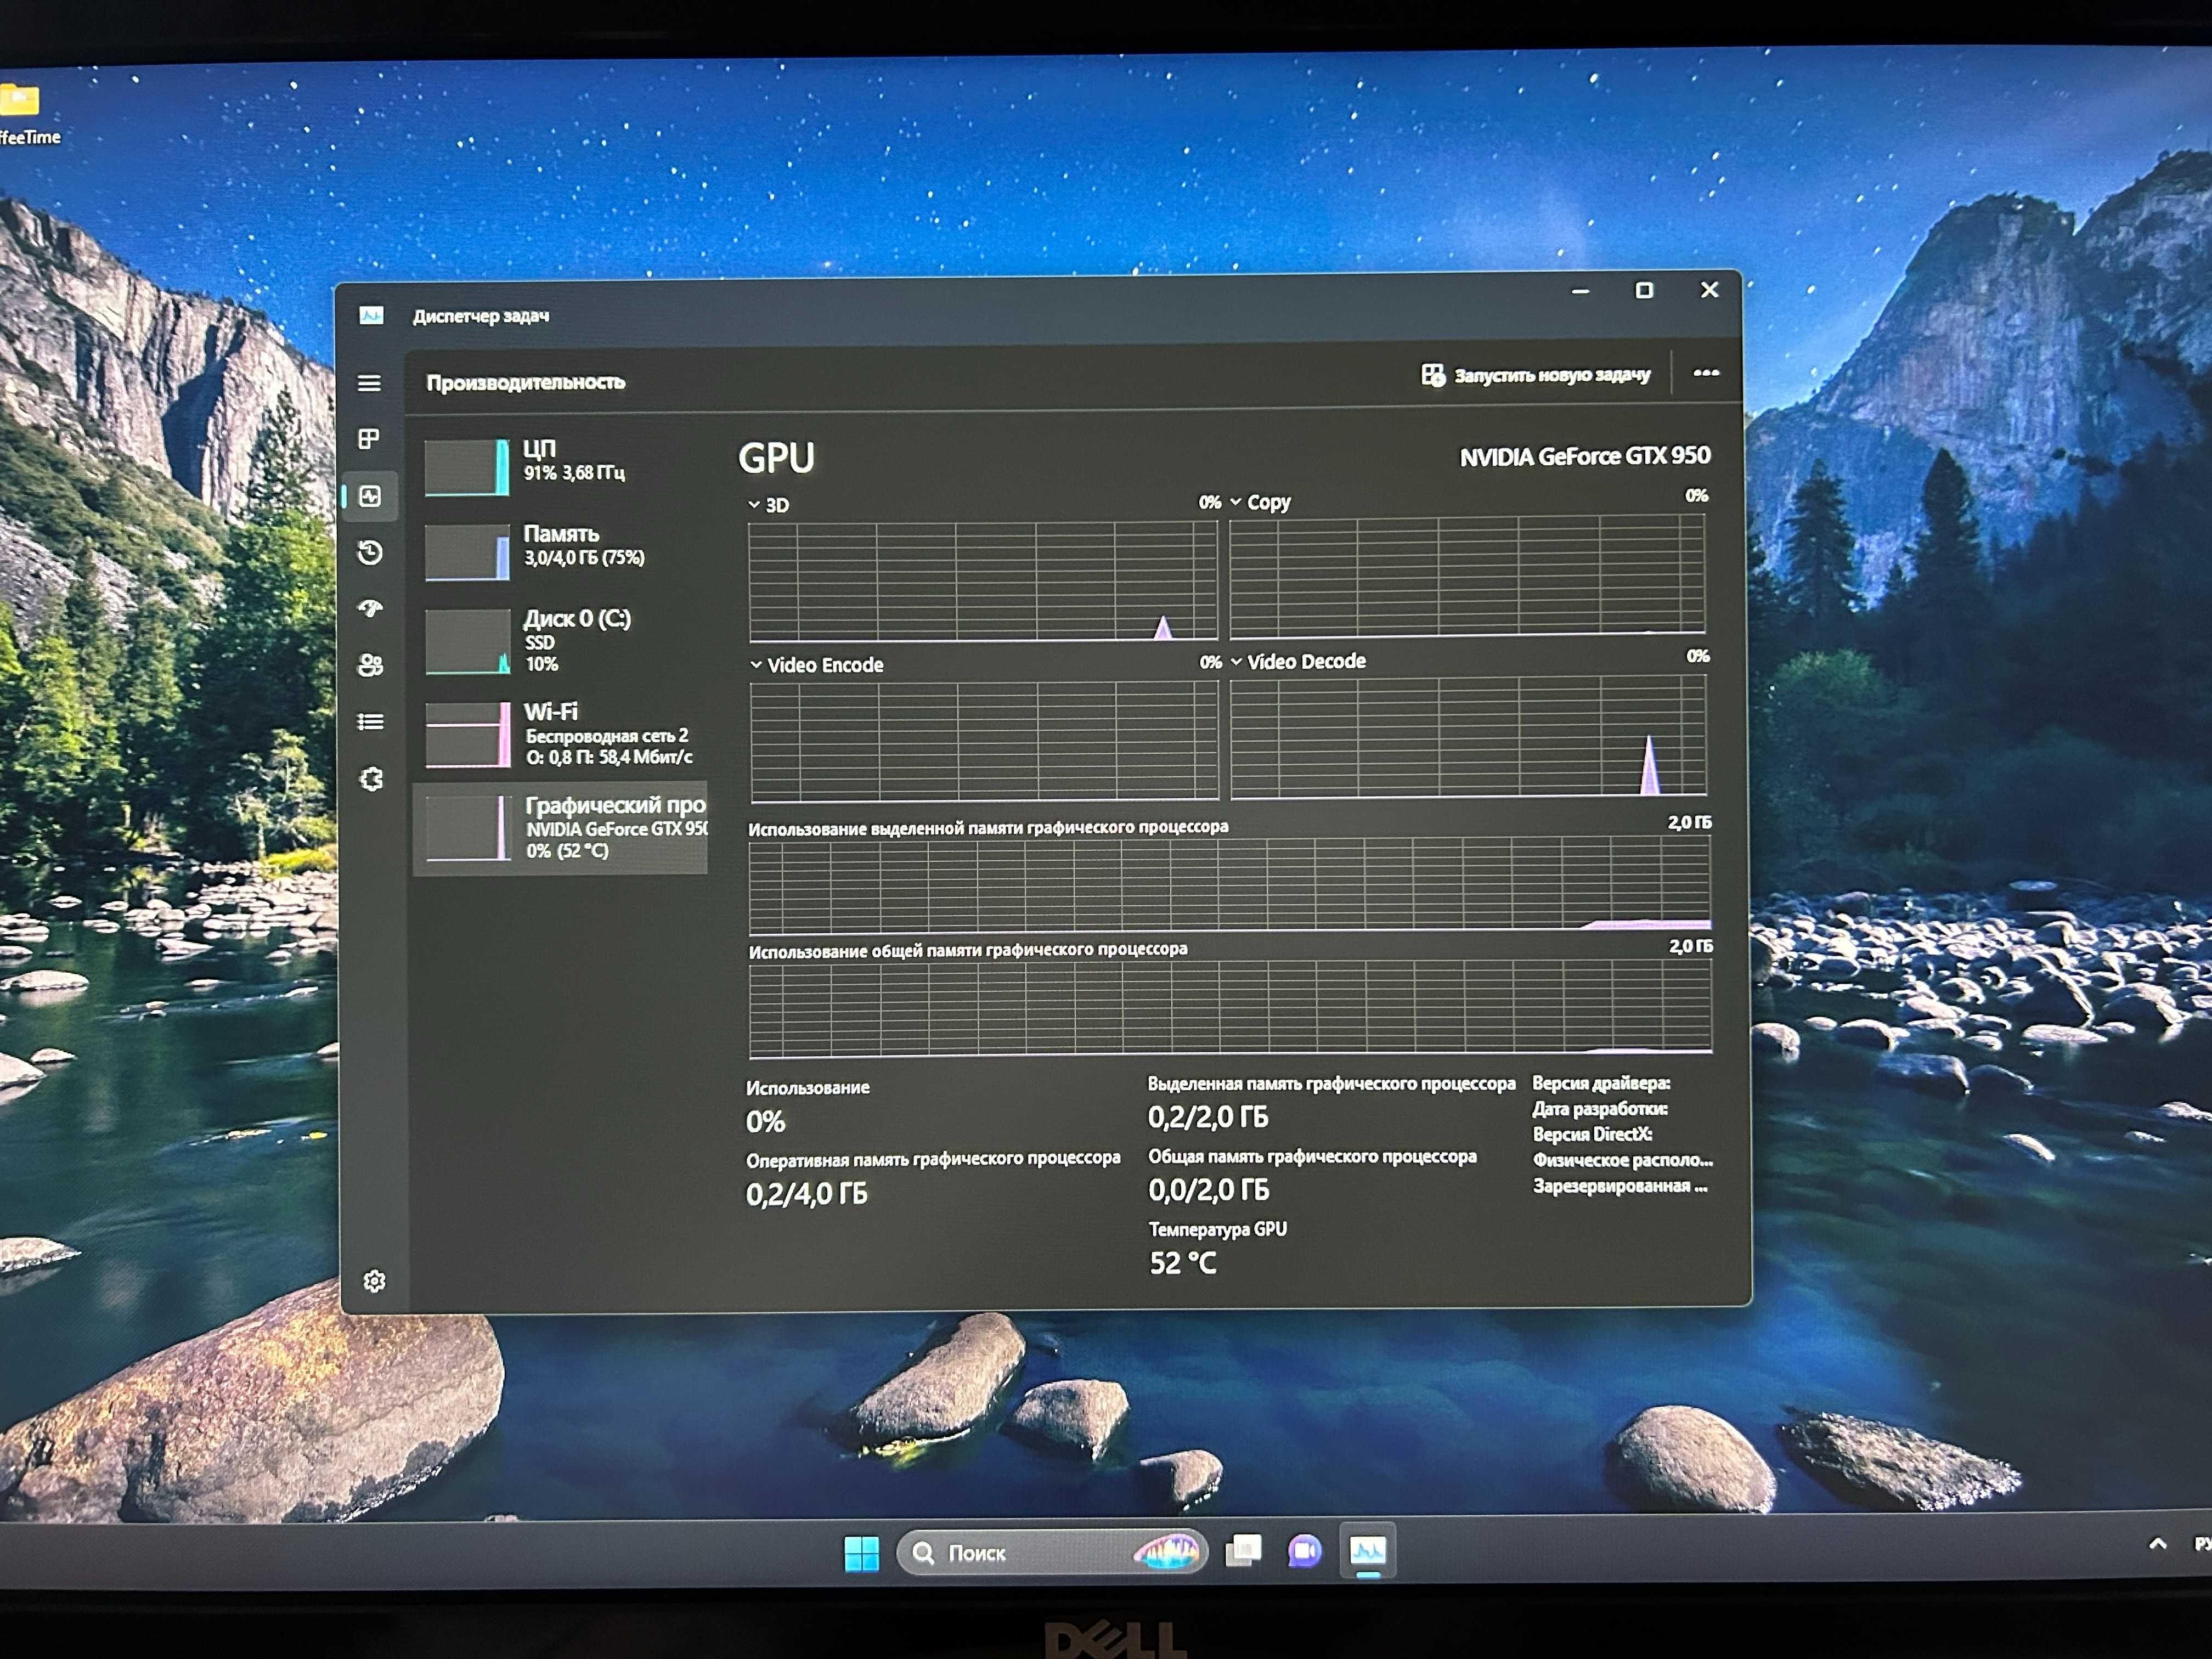2212x1659 pixels.
Task: Click the 3D engine usage graph
Action: point(983,581)
